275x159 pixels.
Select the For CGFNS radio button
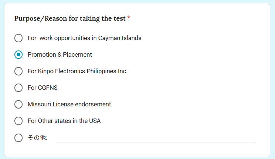click(x=18, y=88)
